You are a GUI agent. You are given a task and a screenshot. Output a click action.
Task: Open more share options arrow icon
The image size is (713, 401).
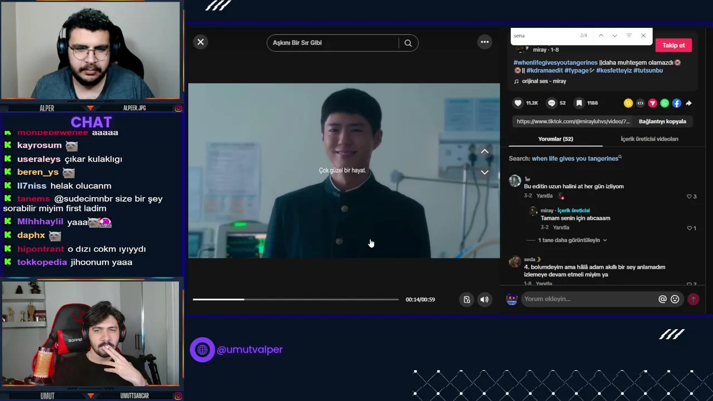point(688,103)
